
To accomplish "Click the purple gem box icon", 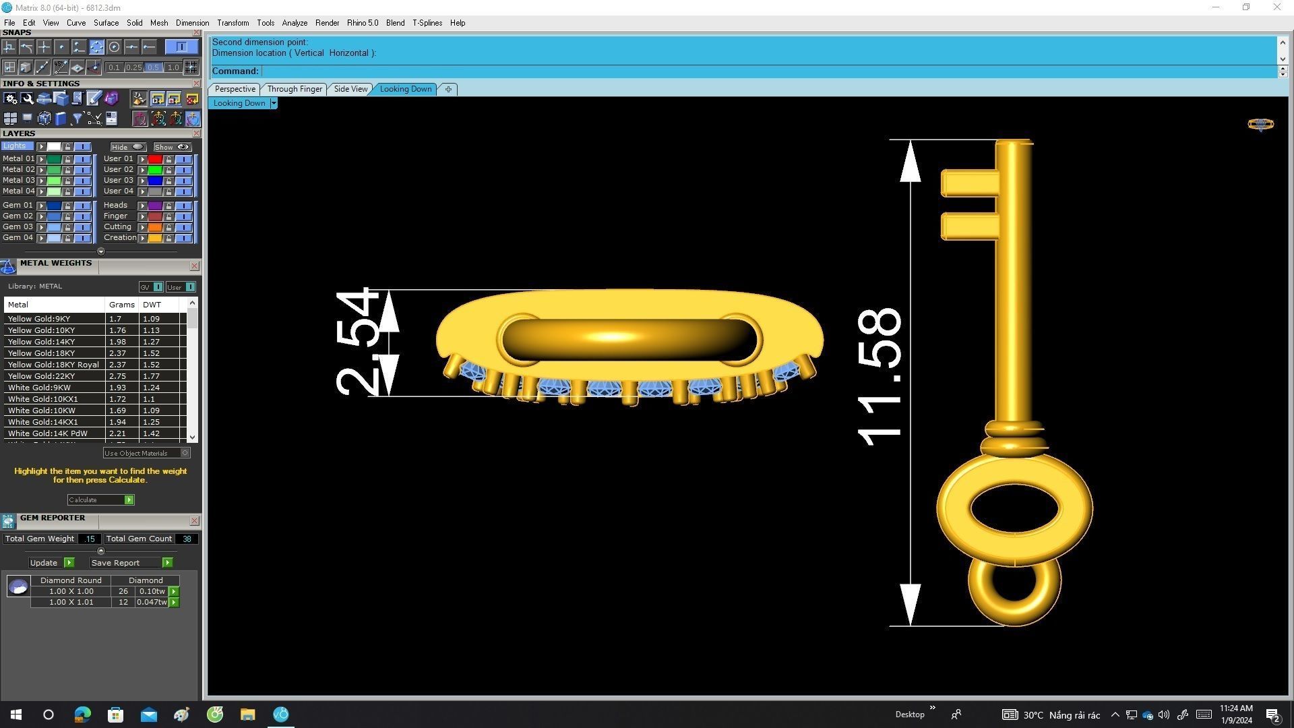I will pyautogui.click(x=111, y=99).
